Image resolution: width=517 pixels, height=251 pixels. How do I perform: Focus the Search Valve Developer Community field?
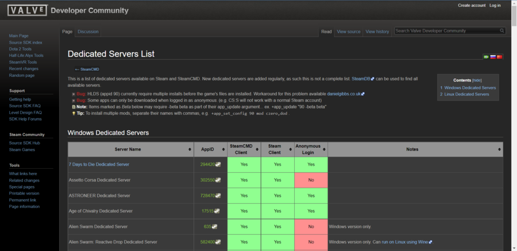[447, 31]
